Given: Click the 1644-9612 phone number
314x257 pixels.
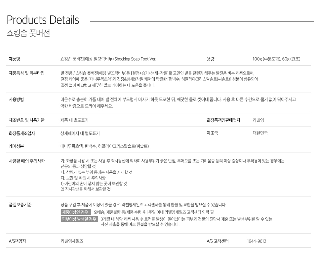Looking at the screenshot, I should coord(256,241).
